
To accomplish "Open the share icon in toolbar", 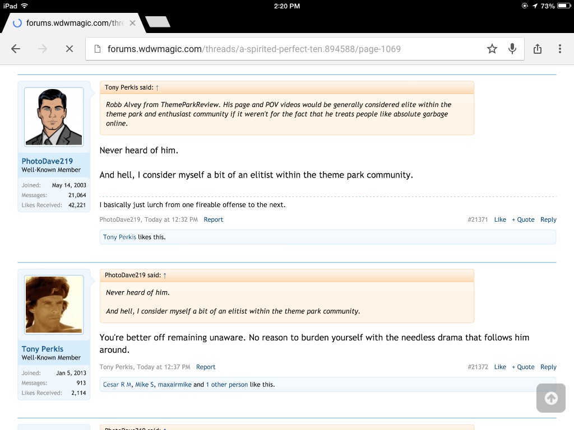I will (538, 49).
